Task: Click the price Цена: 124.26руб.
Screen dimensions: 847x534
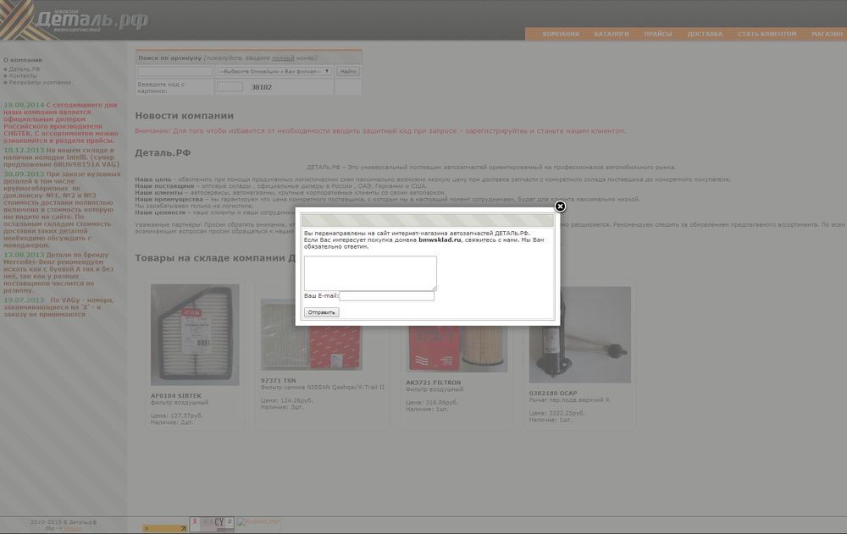Action: 286,400
